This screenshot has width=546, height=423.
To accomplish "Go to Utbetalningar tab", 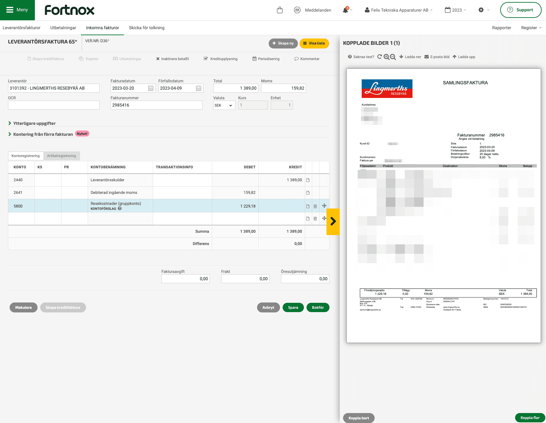I will tap(63, 28).
